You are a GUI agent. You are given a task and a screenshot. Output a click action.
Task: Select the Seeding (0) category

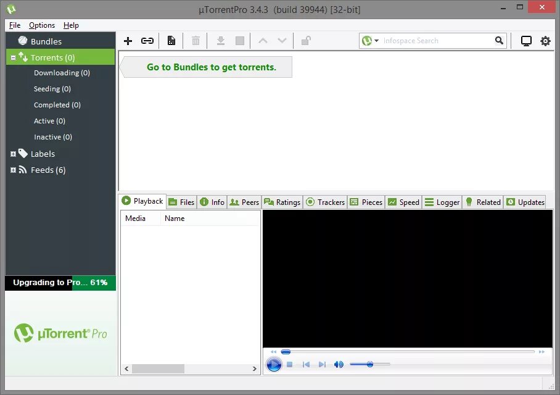(x=52, y=89)
